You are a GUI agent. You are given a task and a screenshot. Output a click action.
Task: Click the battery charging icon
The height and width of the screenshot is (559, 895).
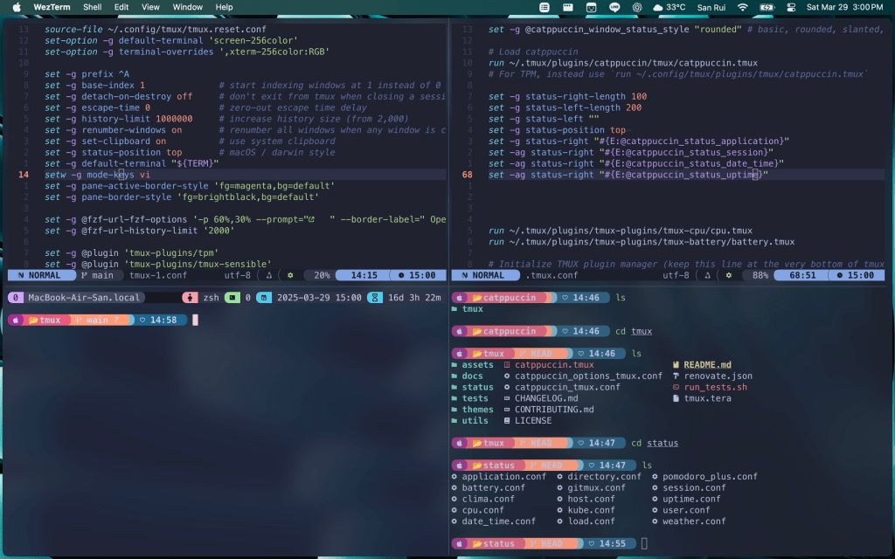767,7
